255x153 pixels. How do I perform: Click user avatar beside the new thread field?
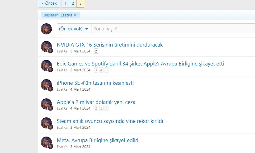(46, 29)
